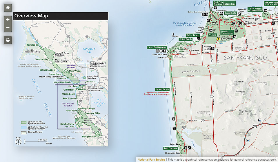Click the North arrow in Overview Map
The width and height of the screenshot is (278, 162).
click(x=19, y=142)
